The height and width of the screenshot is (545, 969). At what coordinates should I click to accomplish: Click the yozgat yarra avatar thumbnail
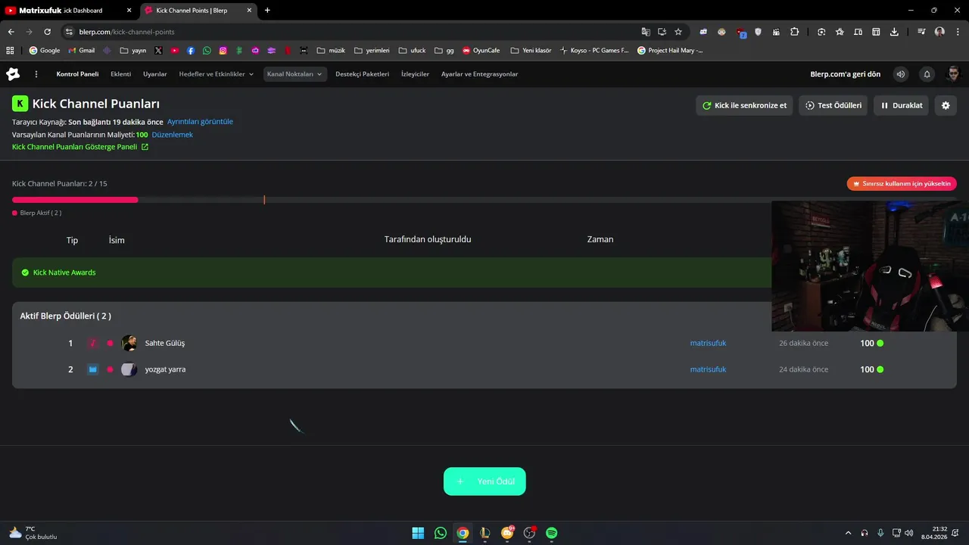[x=129, y=369]
